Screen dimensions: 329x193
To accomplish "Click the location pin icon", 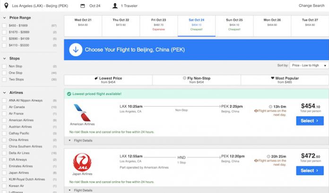I will (6, 6).
